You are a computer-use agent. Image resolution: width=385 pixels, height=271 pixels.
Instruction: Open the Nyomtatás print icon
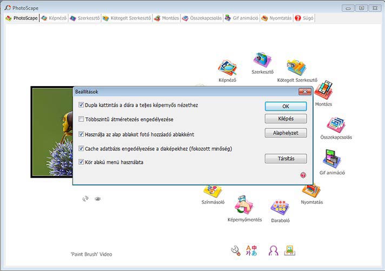coord(311,190)
